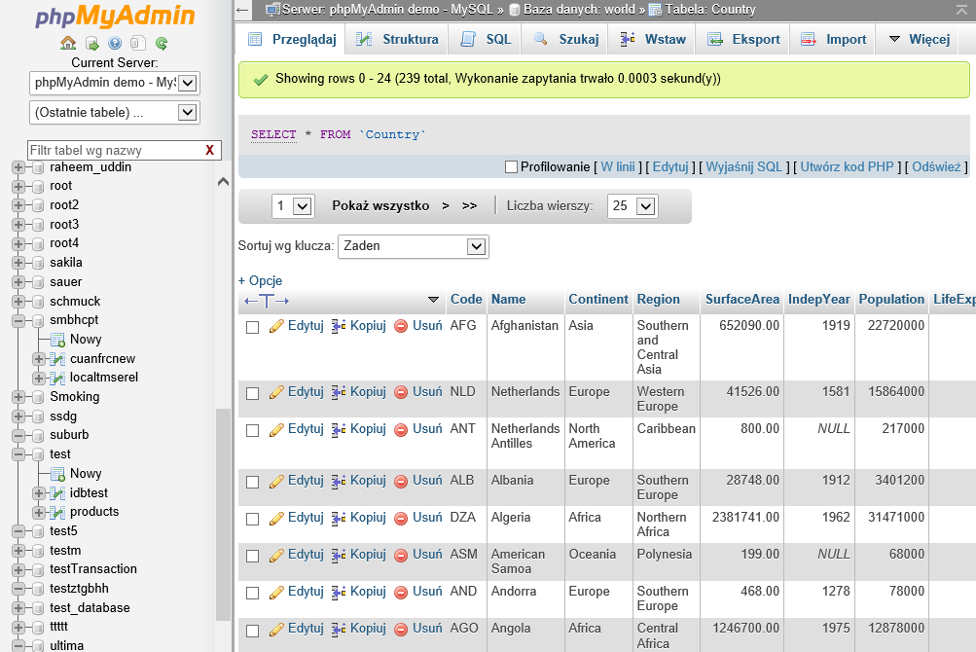Click the idbtest table icon
The image size is (976, 652).
[x=57, y=493]
